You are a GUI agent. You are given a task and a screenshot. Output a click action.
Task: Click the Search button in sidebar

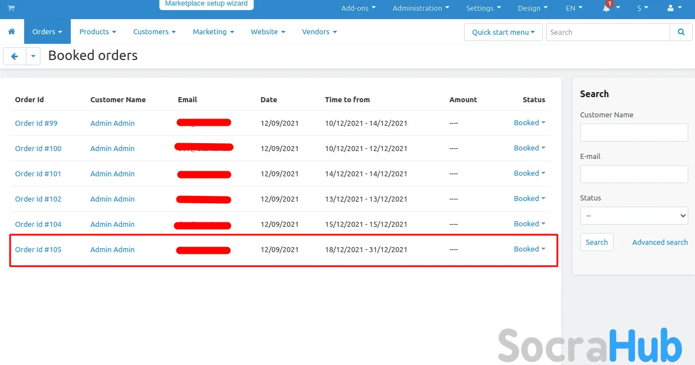596,243
